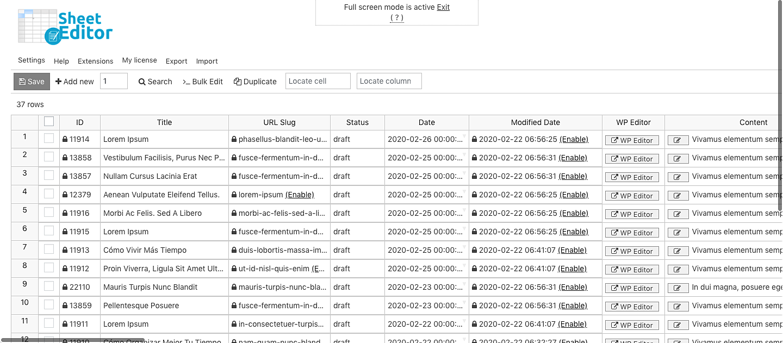
Task: Open date dropdown arrow in row 1
Action: click(464, 136)
